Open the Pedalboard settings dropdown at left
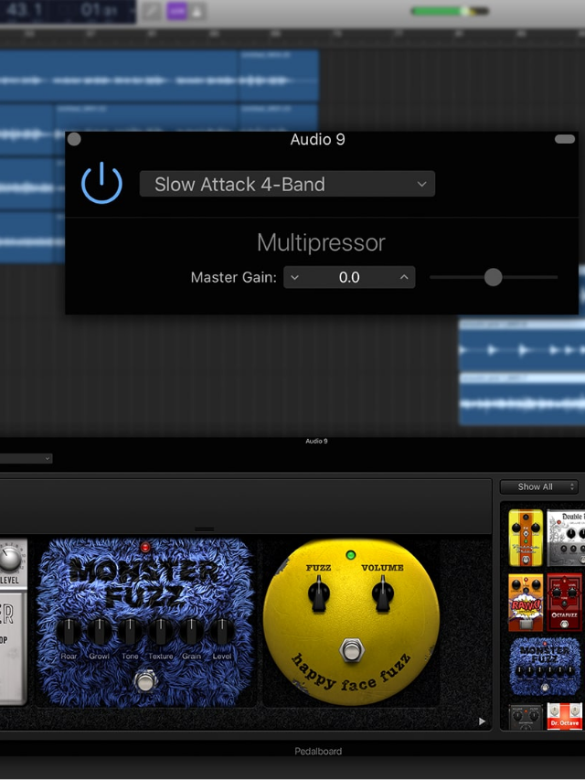Image resolution: width=585 pixels, height=780 pixels. [25, 458]
